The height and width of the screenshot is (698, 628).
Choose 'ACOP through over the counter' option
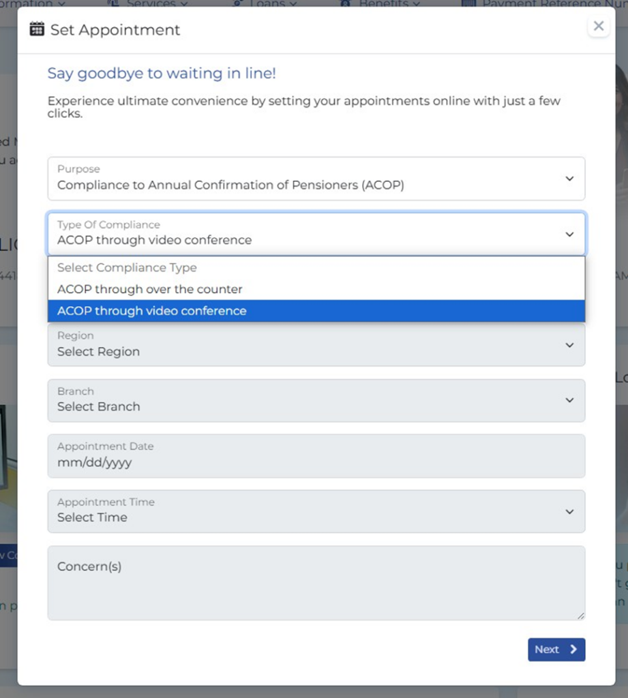click(x=316, y=289)
